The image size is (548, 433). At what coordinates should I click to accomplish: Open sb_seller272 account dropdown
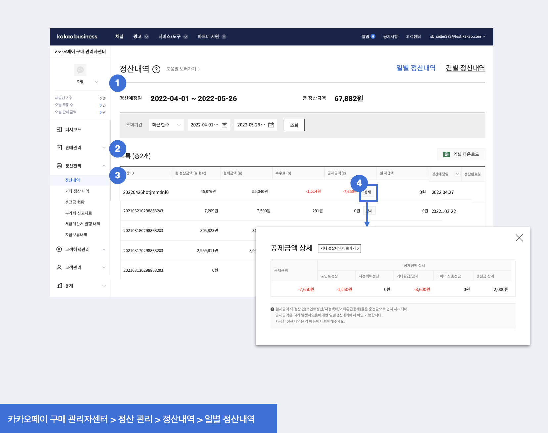tap(458, 37)
